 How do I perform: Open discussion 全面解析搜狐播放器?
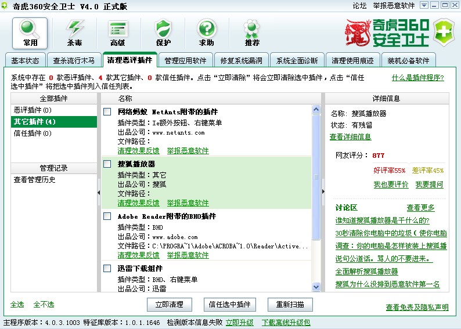[366, 272]
